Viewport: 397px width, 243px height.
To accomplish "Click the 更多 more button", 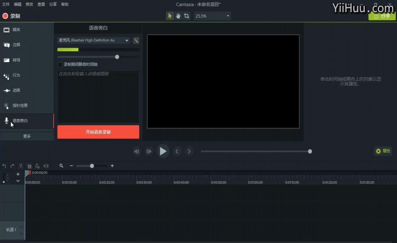I will pos(27,136).
